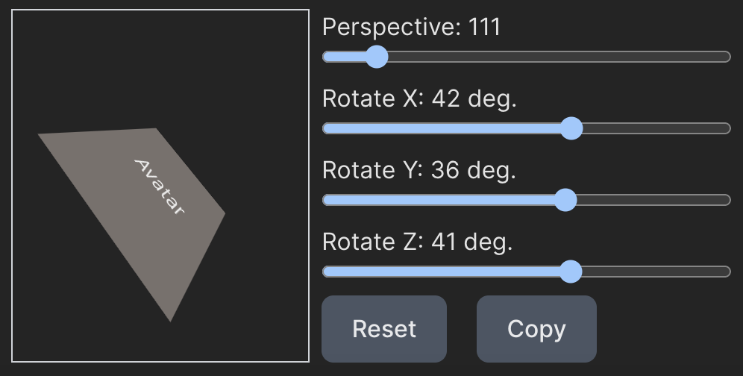This screenshot has height=376, width=743.
Task: Click the Rotate Z: 41 deg. label
Action: click(x=418, y=242)
